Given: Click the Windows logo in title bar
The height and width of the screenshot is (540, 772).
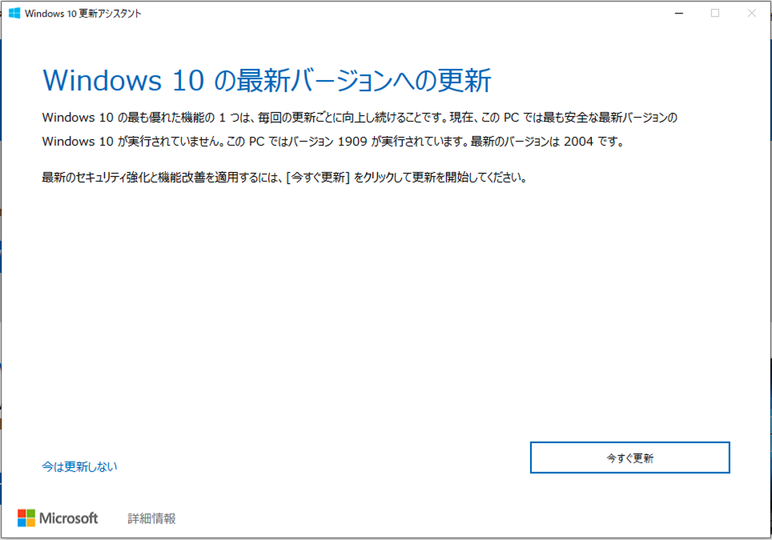Looking at the screenshot, I should tap(14, 14).
